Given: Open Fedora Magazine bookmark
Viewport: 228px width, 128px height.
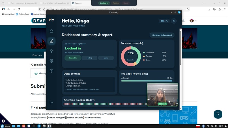Looking at the screenshot, I should (x=38, y=14).
